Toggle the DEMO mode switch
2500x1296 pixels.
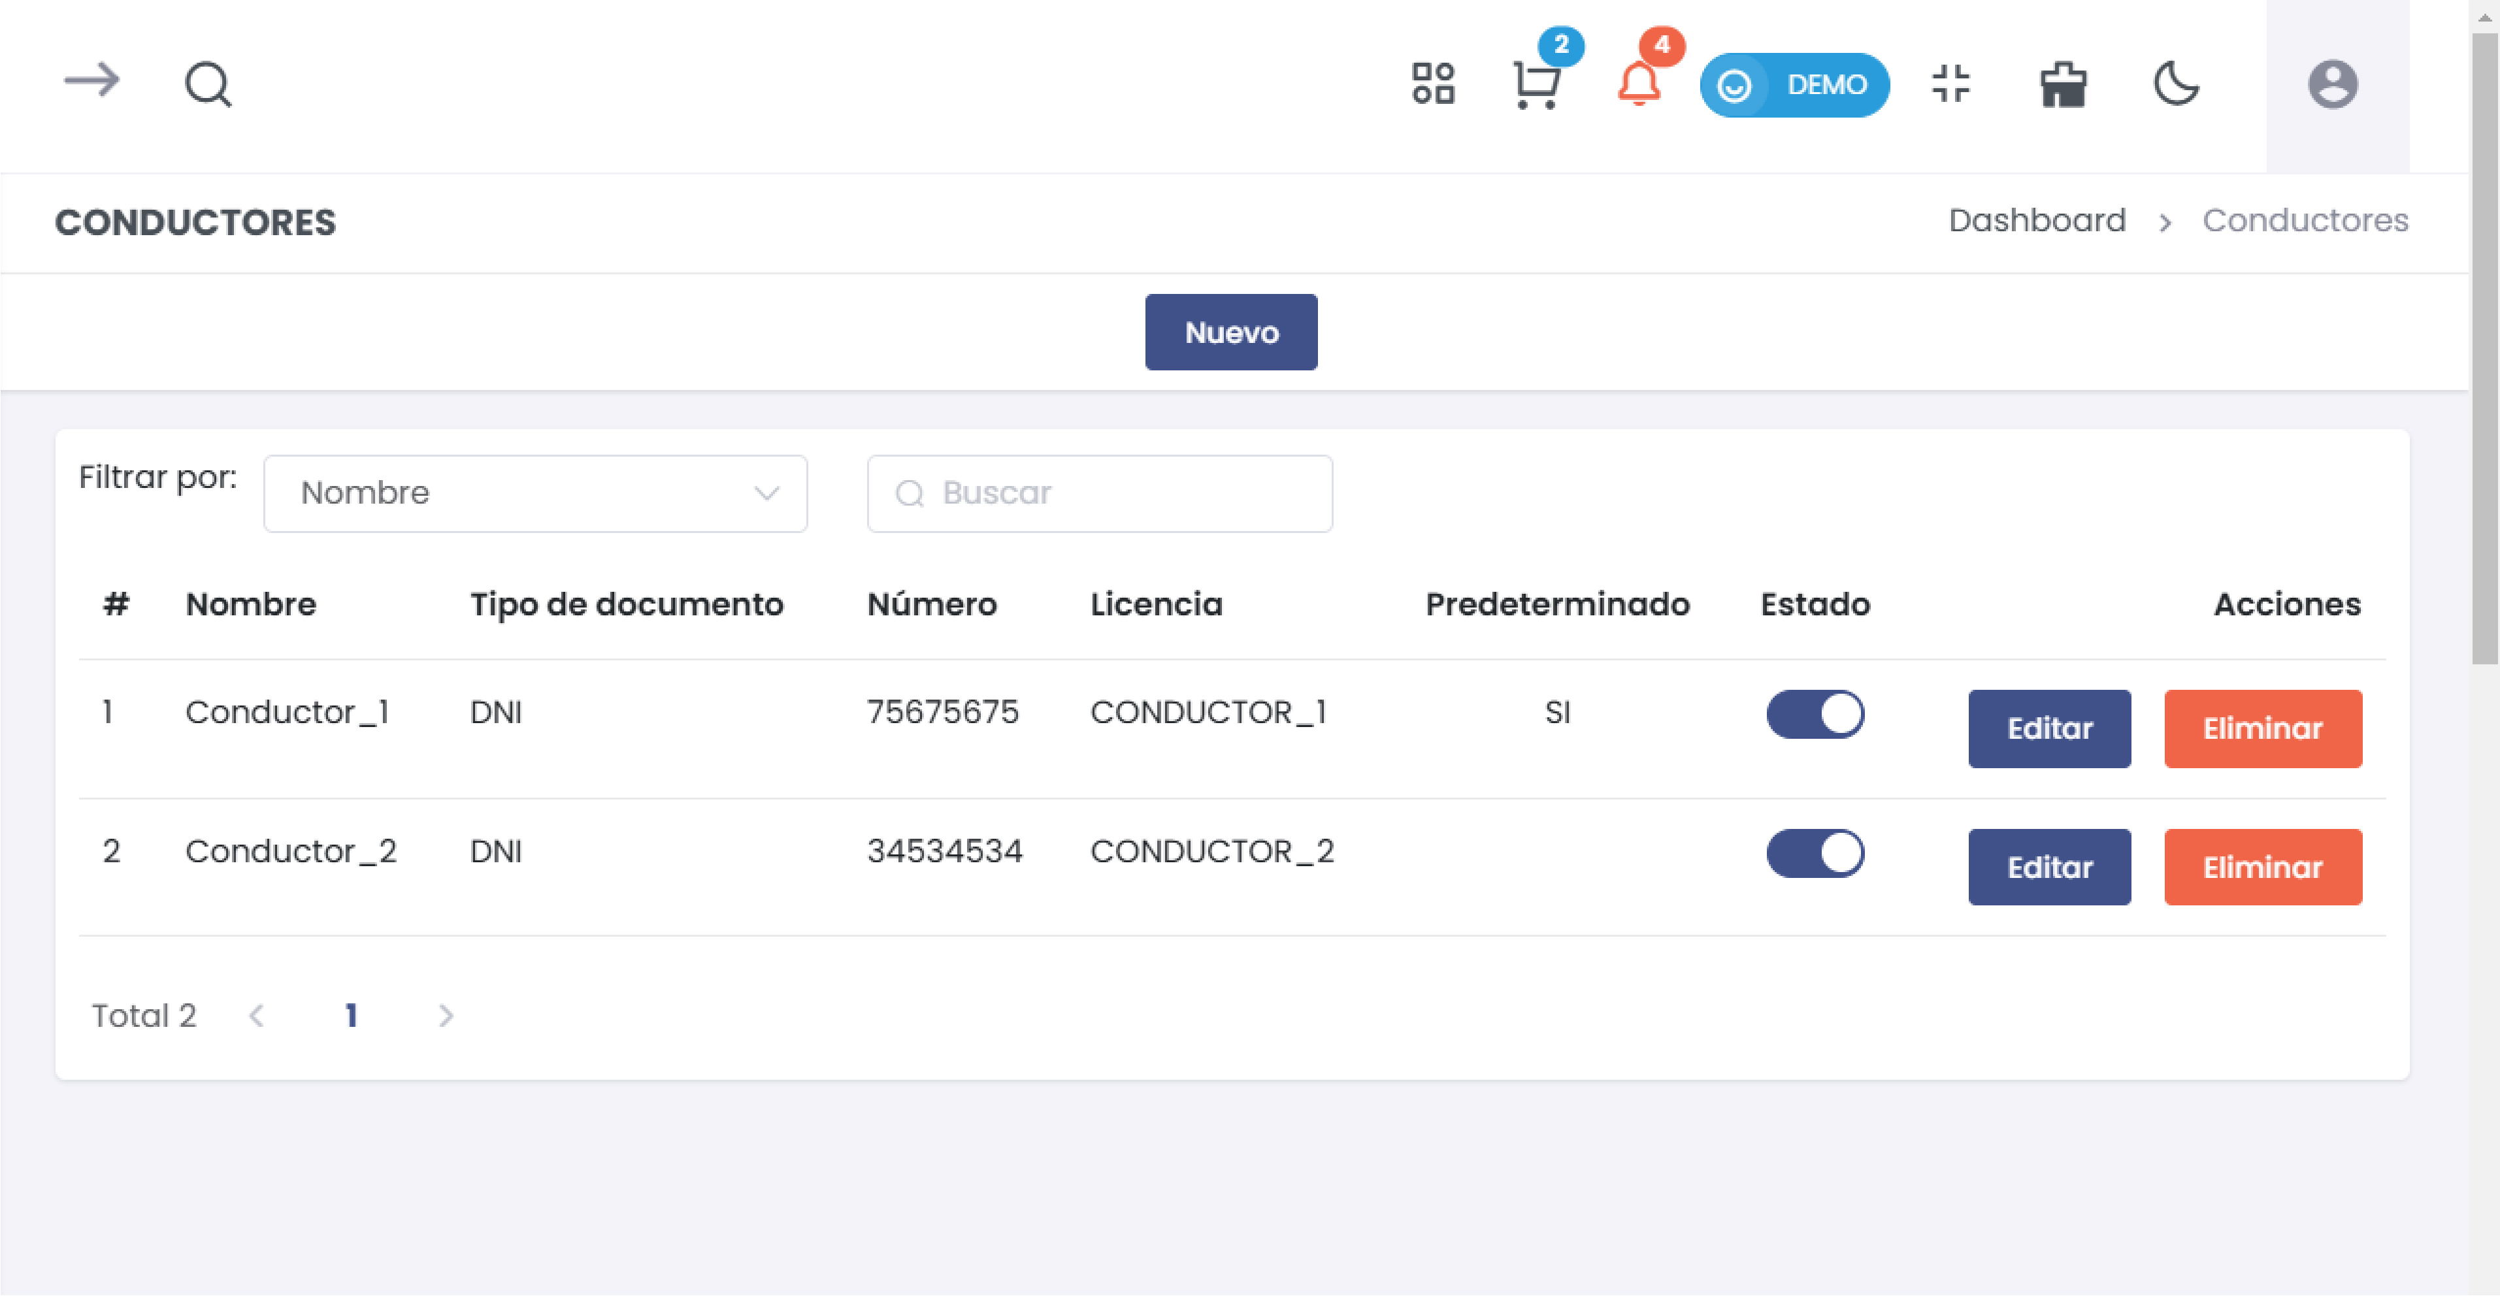pos(1794,86)
